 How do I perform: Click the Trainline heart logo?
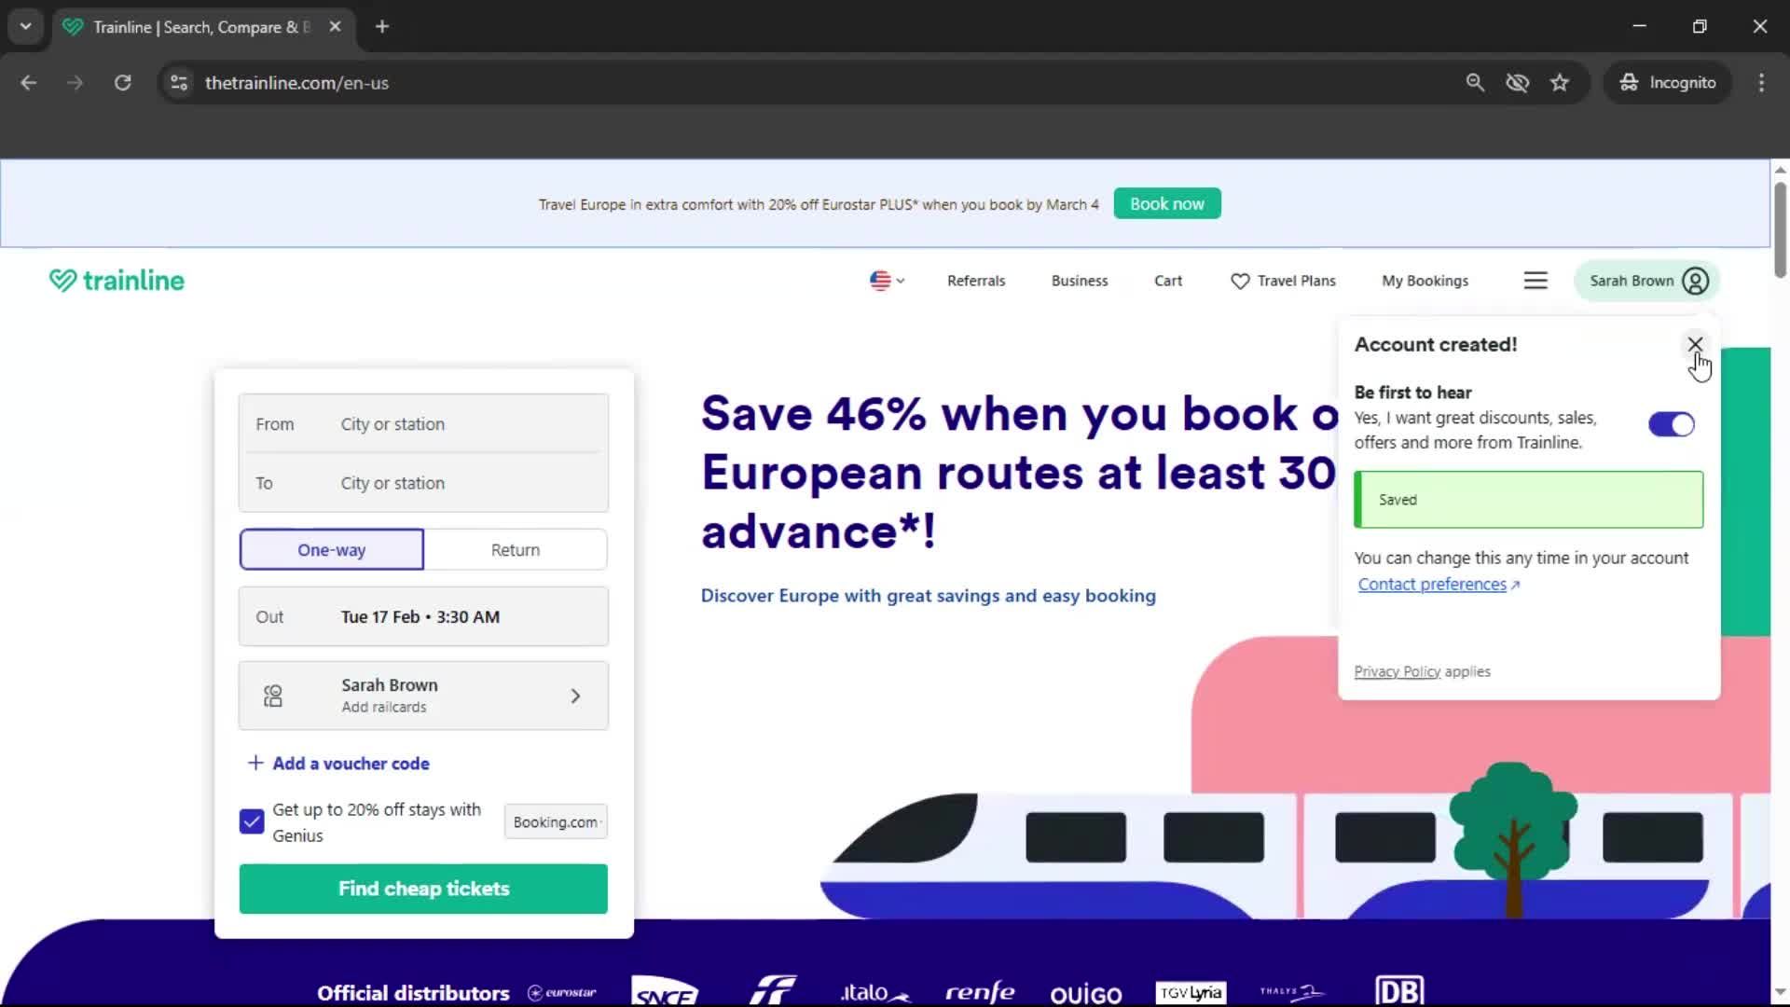(x=62, y=280)
